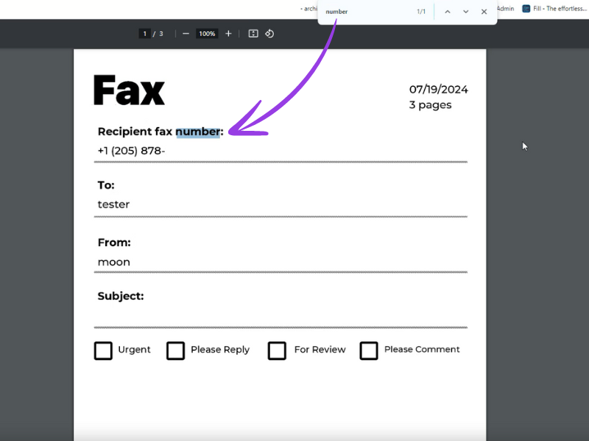Enable the For Review checkbox
Screen dimensions: 589x441
click(277, 351)
